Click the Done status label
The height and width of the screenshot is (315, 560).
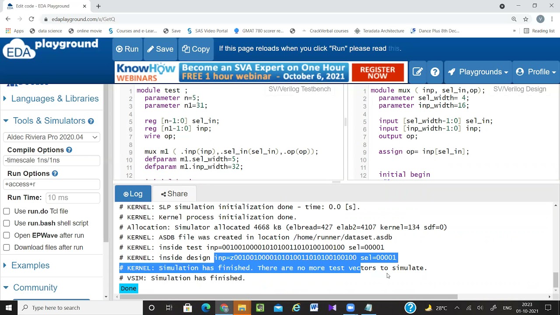tap(129, 288)
